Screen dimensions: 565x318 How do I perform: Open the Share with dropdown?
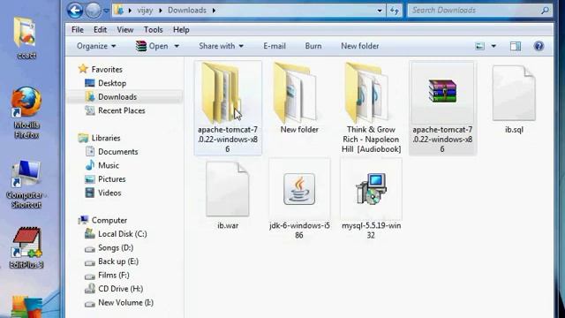pos(222,46)
